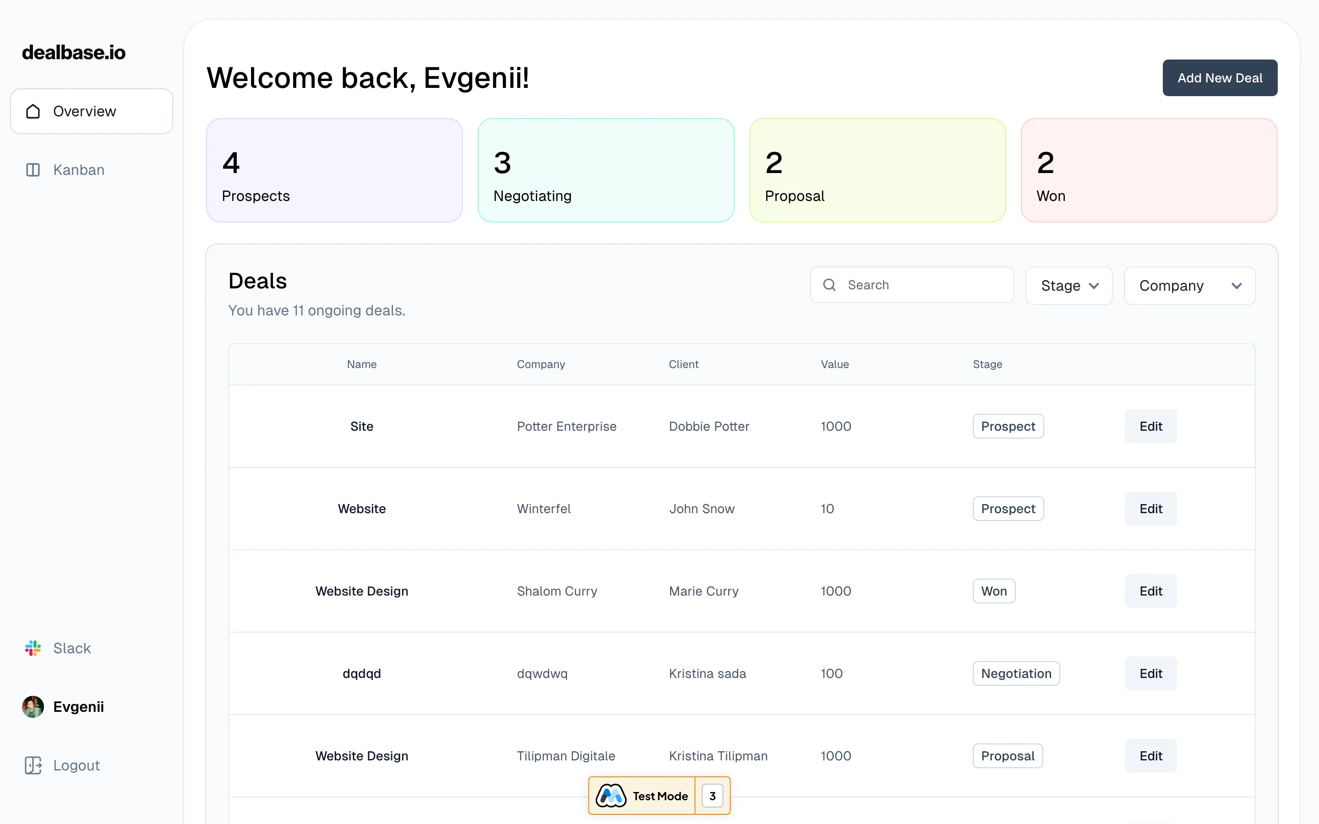Click the value 100 cell

831,673
